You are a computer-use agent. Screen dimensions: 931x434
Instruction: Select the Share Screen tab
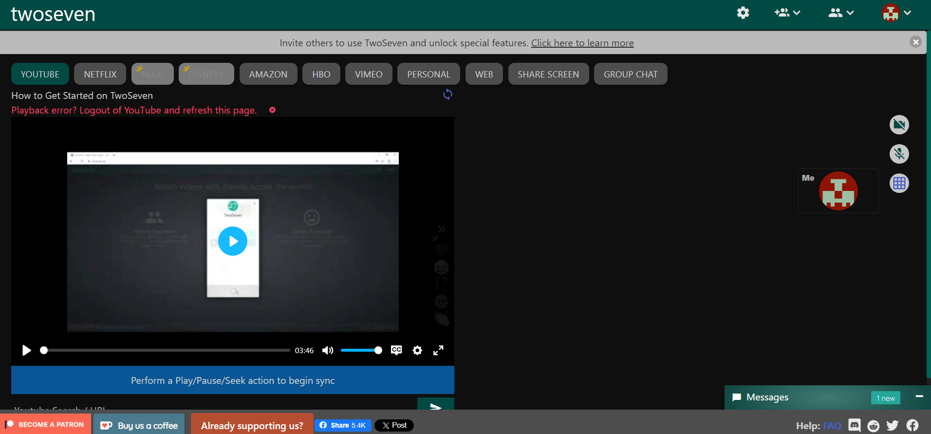548,74
